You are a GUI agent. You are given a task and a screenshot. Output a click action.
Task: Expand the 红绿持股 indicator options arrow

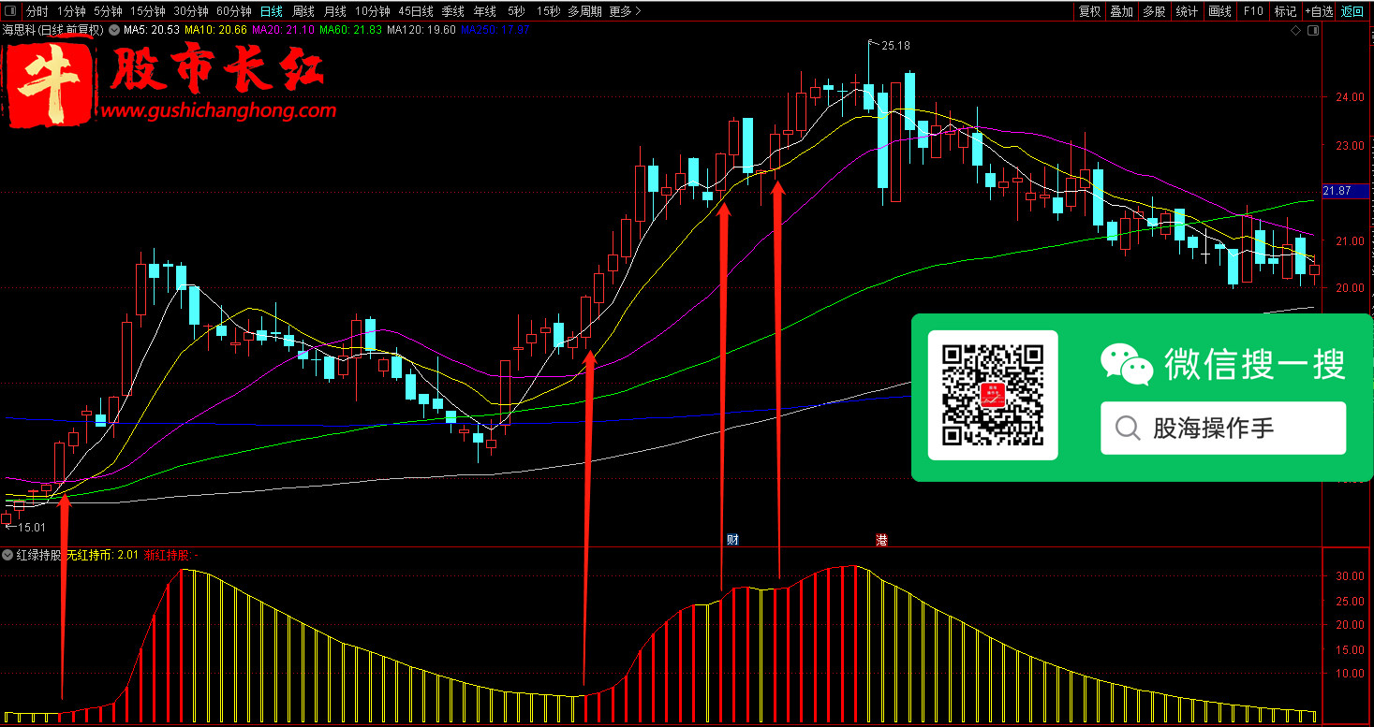click(x=8, y=555)
